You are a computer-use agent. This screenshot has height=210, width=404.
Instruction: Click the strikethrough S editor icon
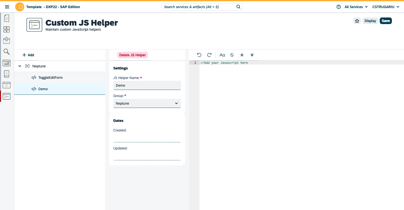point(232,55)
